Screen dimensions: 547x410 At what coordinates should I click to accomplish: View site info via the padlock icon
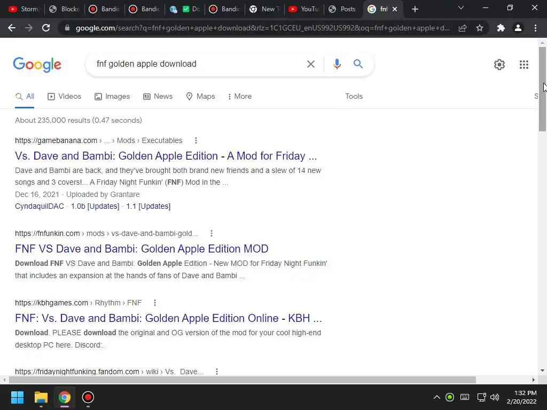(67, 28)
